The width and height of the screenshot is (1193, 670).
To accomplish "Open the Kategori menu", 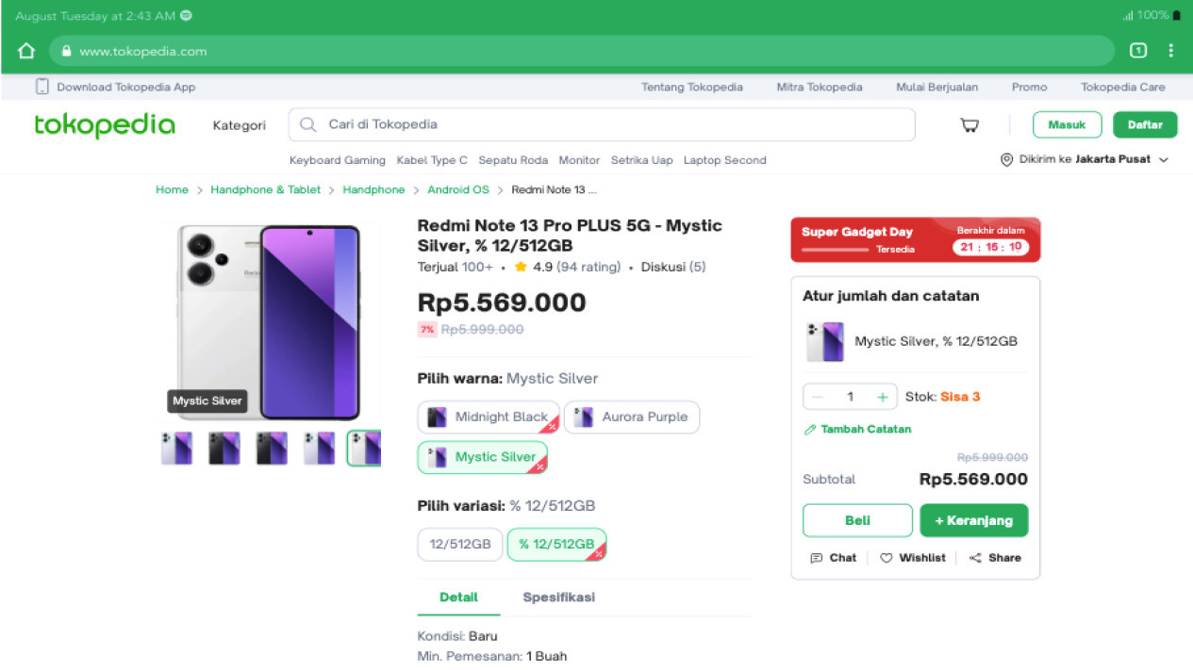I will [x=239, y=124].
